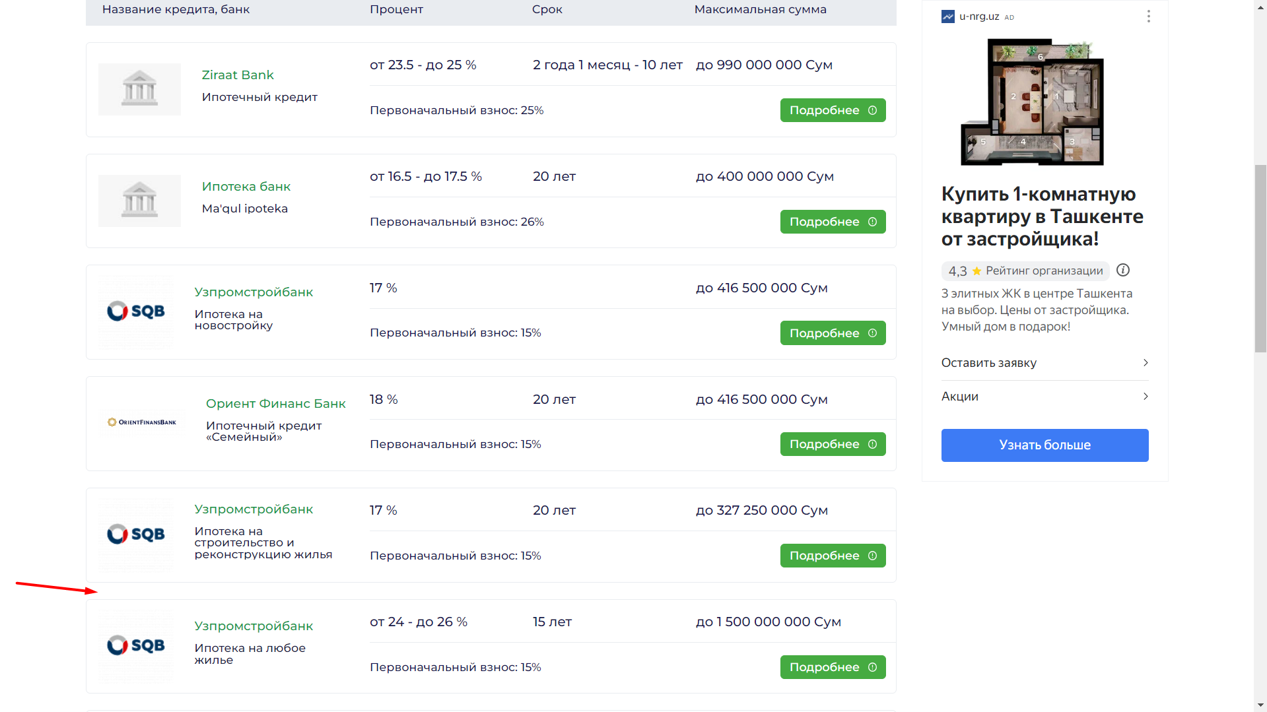Open Подробнее for Ипотека на новостройку
The image size is (1267, 712).
click(833, 333)
